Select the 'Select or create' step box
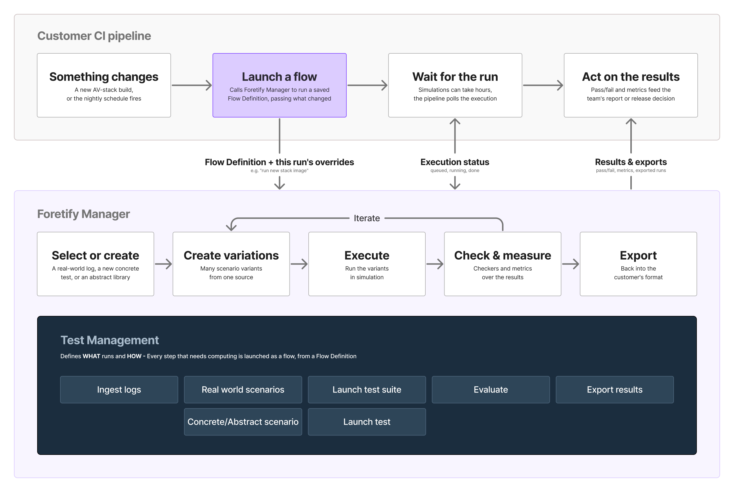 click(96, 264)
